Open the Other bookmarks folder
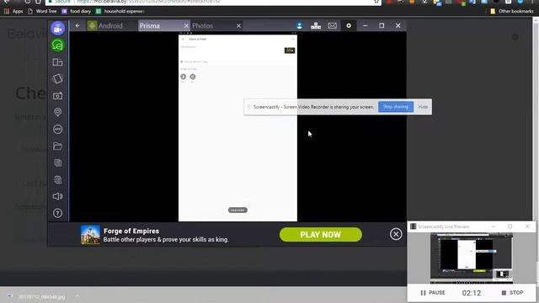This screenshot has height=303, width=539. coord(512,11)
